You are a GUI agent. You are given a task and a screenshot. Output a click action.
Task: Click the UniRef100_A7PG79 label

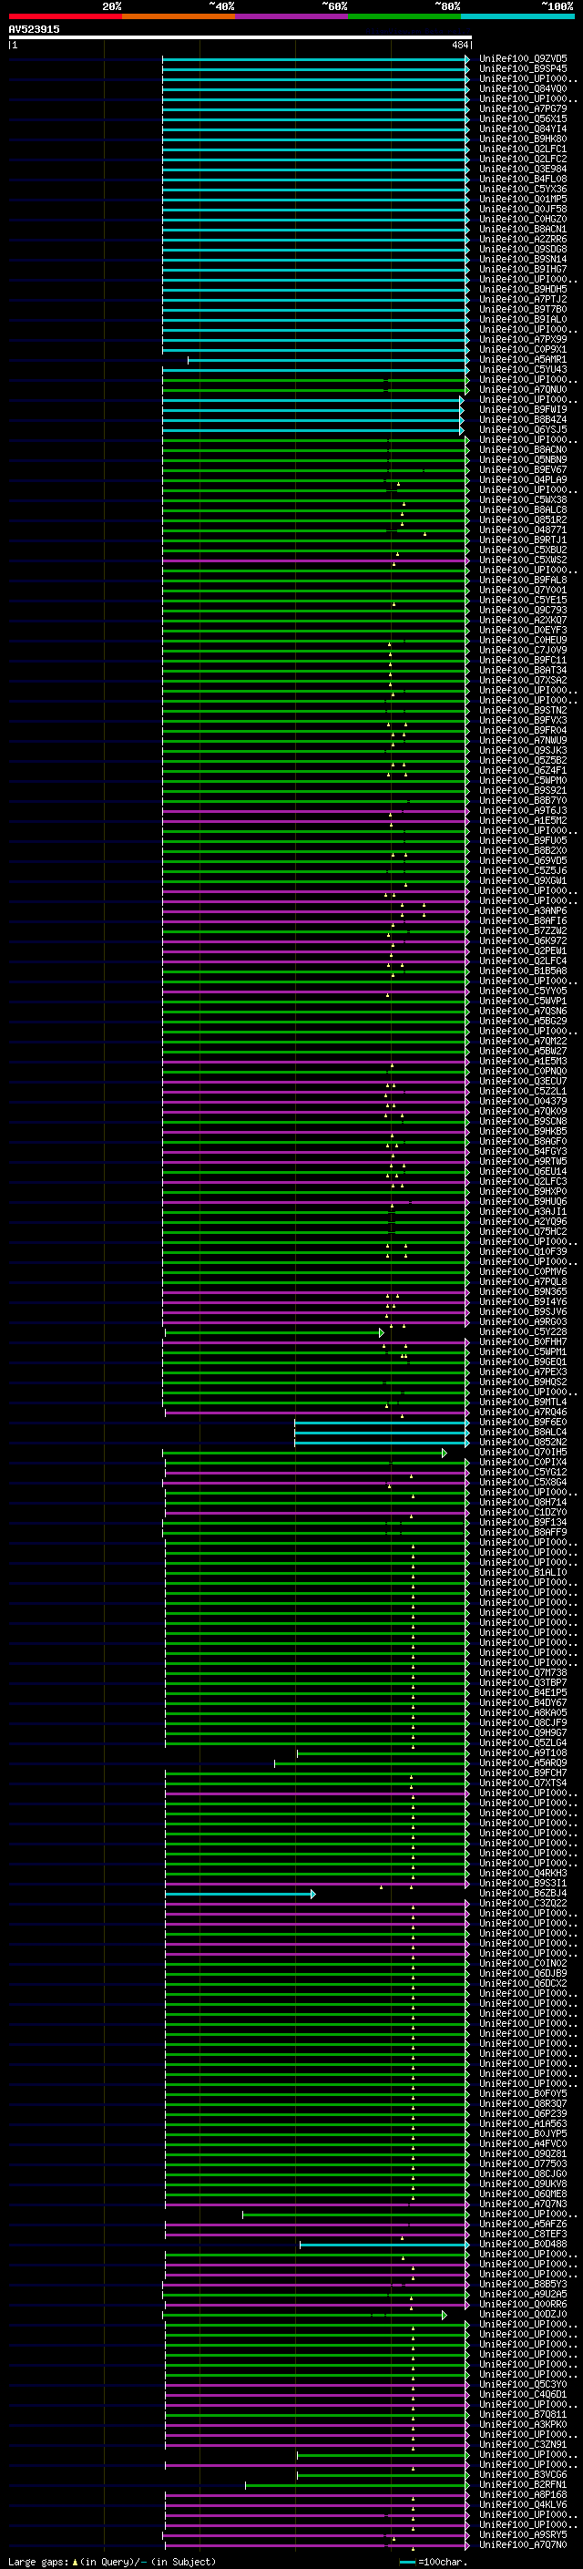click(522, 108)
